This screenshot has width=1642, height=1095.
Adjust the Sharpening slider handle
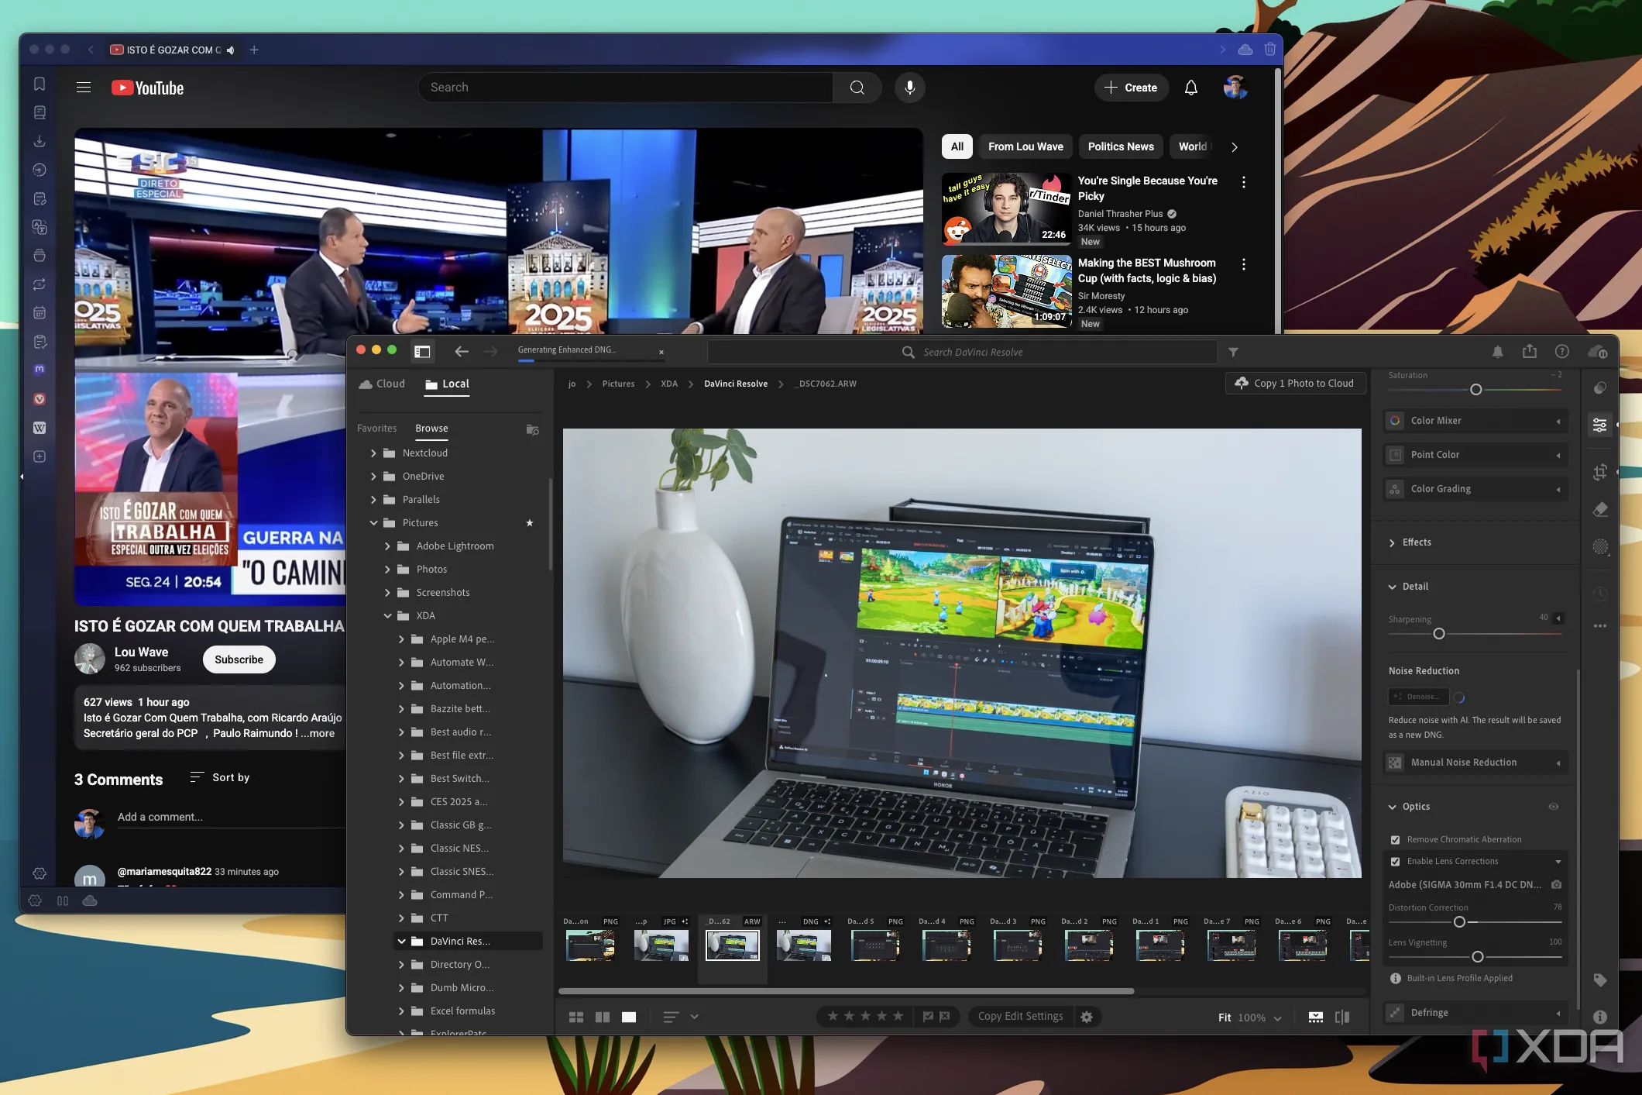point(1438,634)
